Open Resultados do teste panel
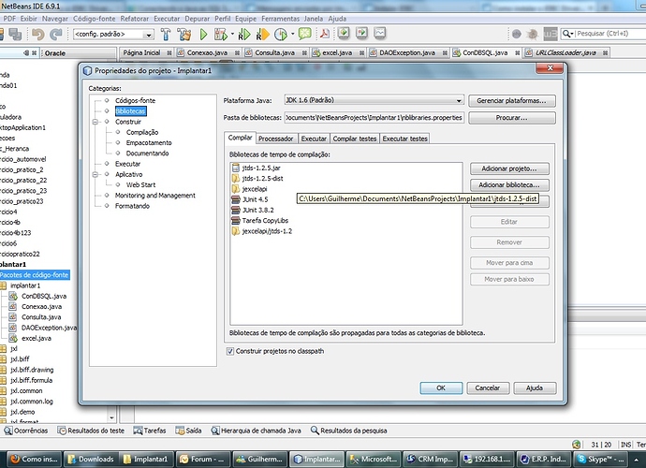Screen dimensions: 646x468 pyautogui.click(x=91, y=431)
